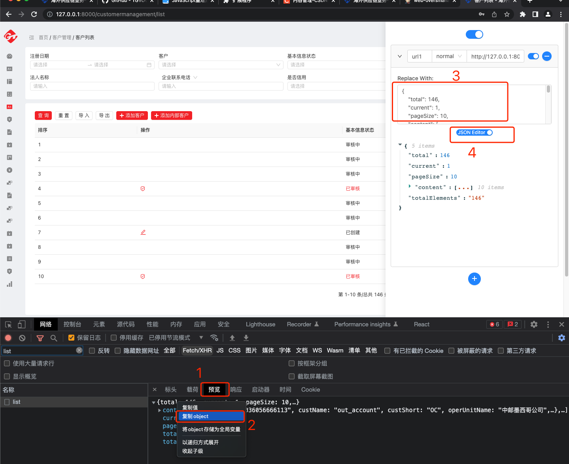Click the shield icon in row 10

(x=143, y=277)
